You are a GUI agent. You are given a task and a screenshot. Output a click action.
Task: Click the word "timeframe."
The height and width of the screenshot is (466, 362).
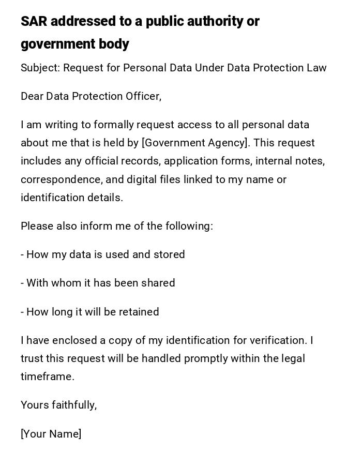[48, 377]
